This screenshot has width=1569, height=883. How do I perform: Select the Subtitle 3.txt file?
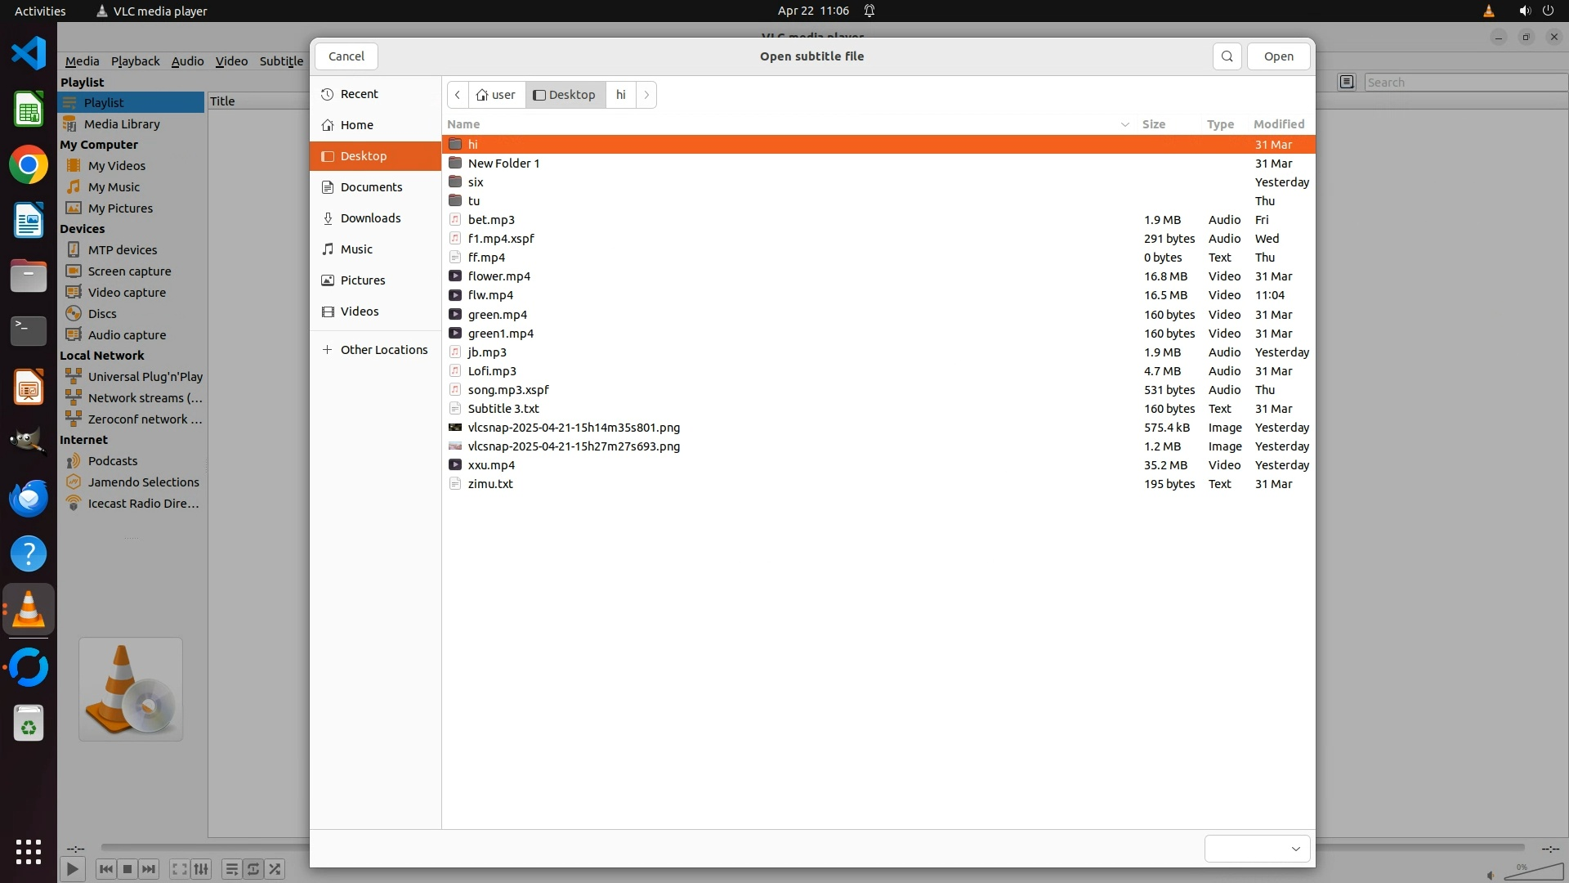[503, 409]
